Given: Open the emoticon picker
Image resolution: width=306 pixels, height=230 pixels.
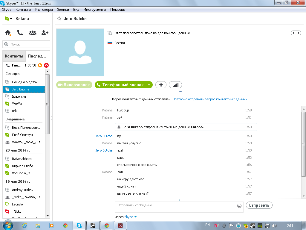Looking at the screenshot, I should pos(239,205).
